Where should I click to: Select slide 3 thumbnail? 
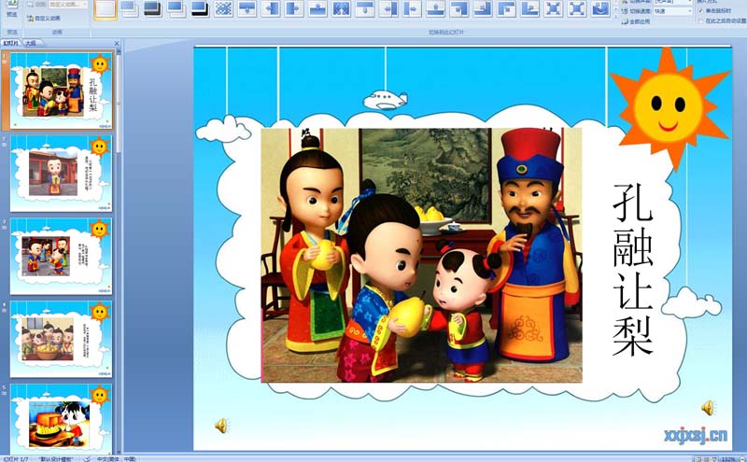click(61, 257)
